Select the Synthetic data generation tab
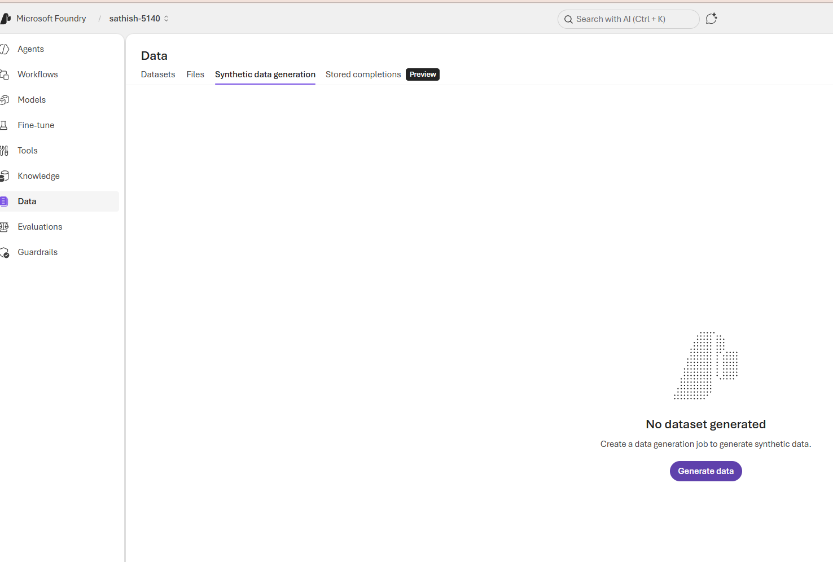Image resolution: width=833 pixels, height=562 pixels. coord(265,74)
